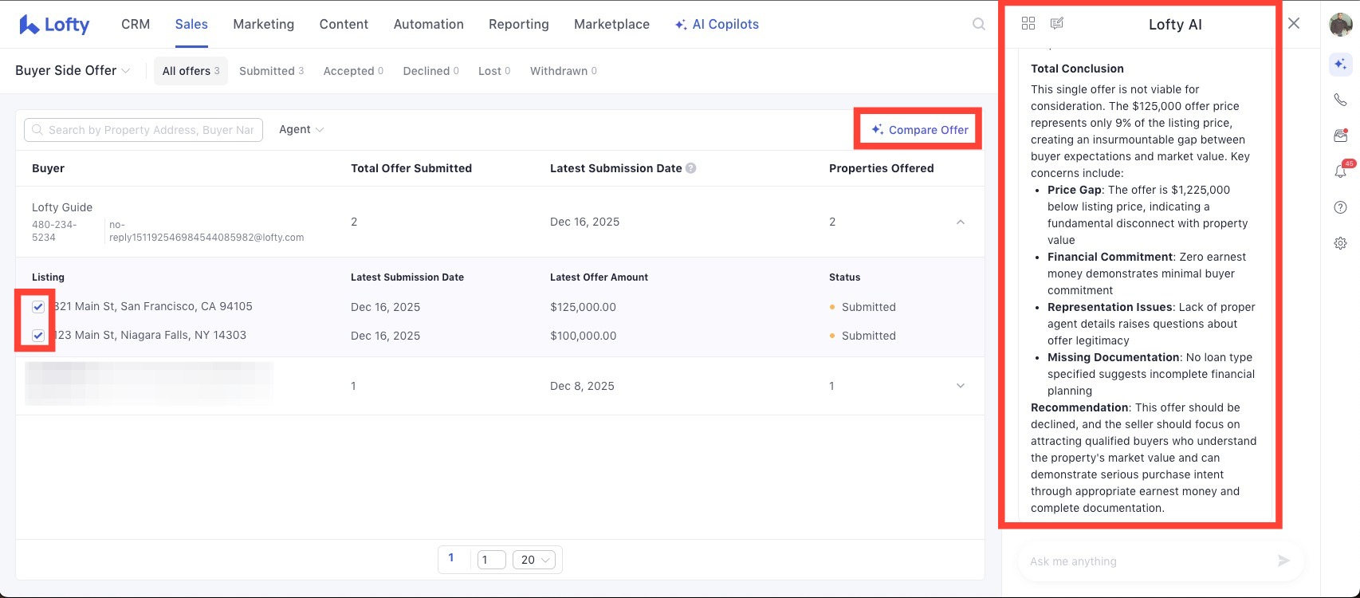The image size is (1360, 598).
Task: Switch to the Submitted offers tab
Action: click(x=271, y=71)
